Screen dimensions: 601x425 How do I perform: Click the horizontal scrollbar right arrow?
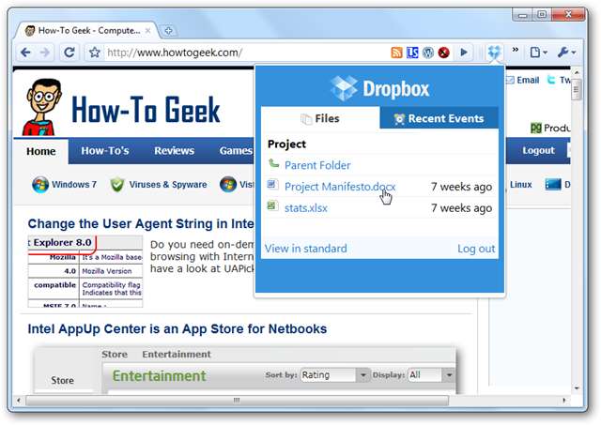563,401
